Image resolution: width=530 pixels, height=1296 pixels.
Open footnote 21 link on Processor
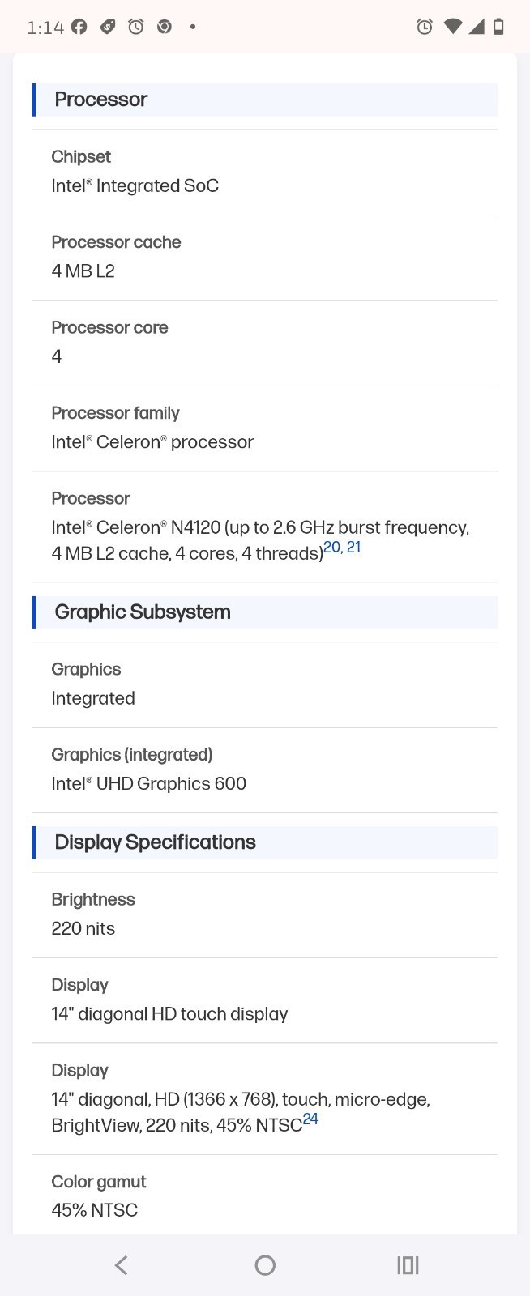tap(353, 548)
